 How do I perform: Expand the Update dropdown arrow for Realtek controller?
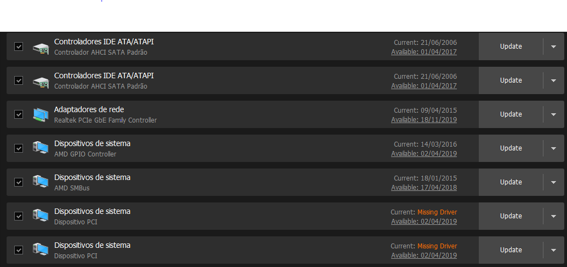554,114
